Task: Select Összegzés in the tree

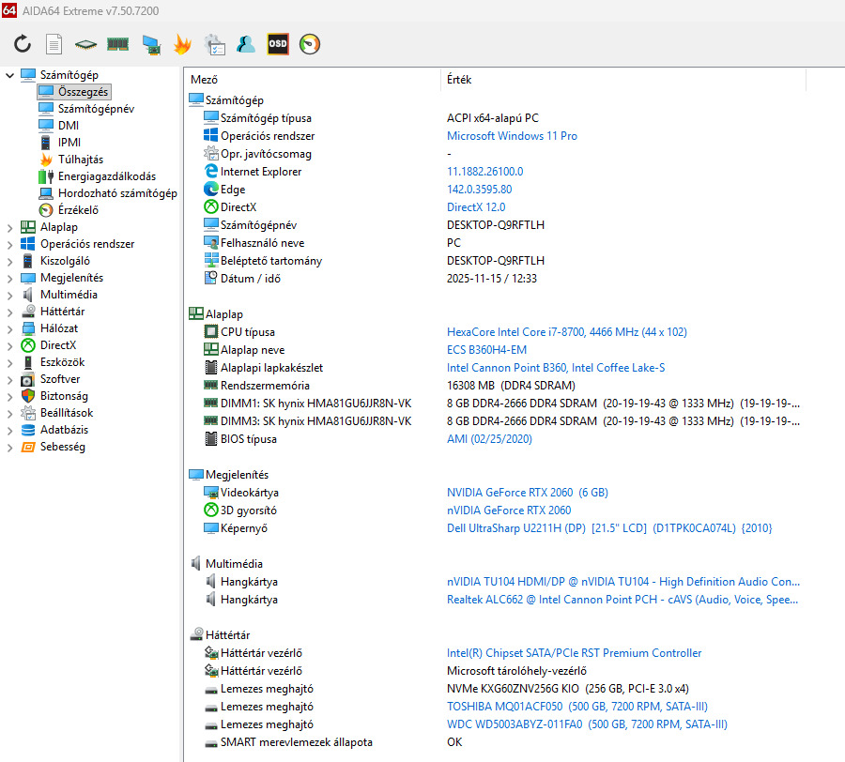Action: coord(83,92)
